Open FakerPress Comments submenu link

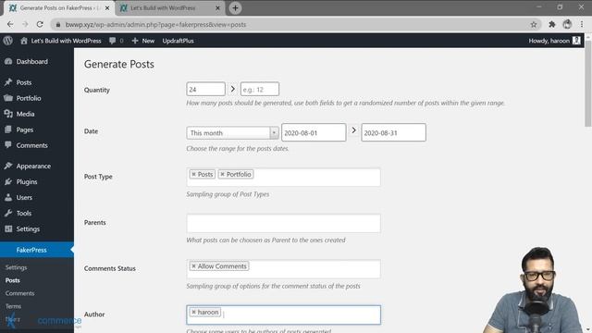click(x=19, y=293)
